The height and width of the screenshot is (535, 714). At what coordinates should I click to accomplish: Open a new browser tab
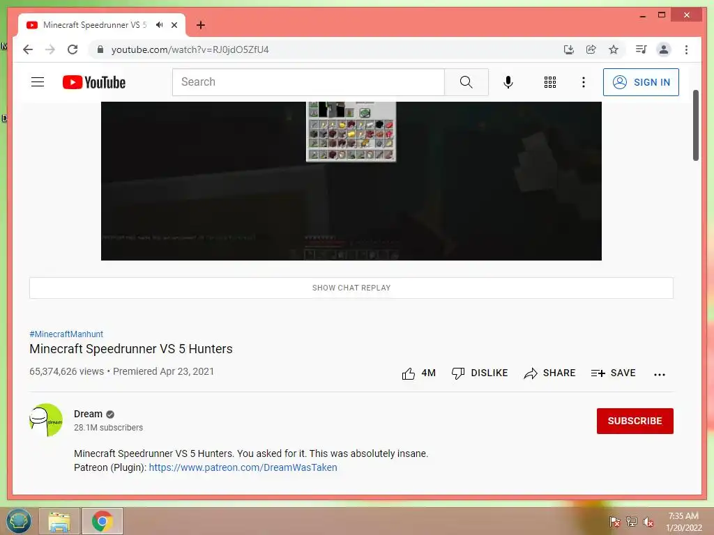[200, 25]
